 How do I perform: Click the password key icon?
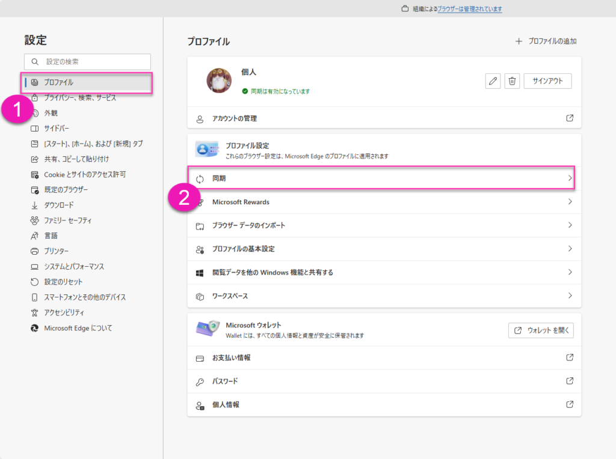[x=200, y=381]
